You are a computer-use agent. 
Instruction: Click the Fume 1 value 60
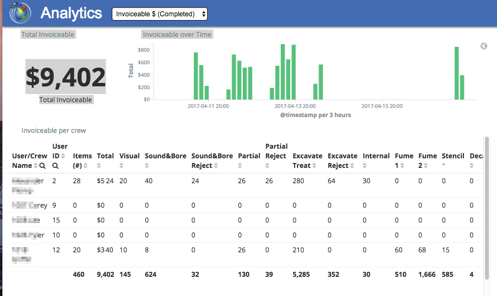(x=399, y=250)
